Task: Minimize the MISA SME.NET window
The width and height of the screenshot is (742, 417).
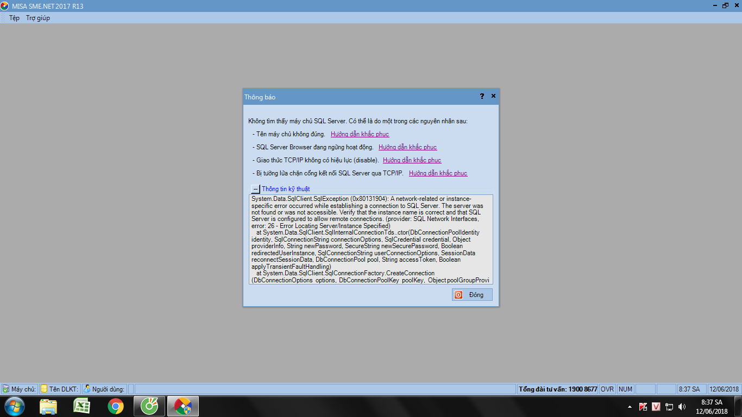Action: (x=714, y=6)
